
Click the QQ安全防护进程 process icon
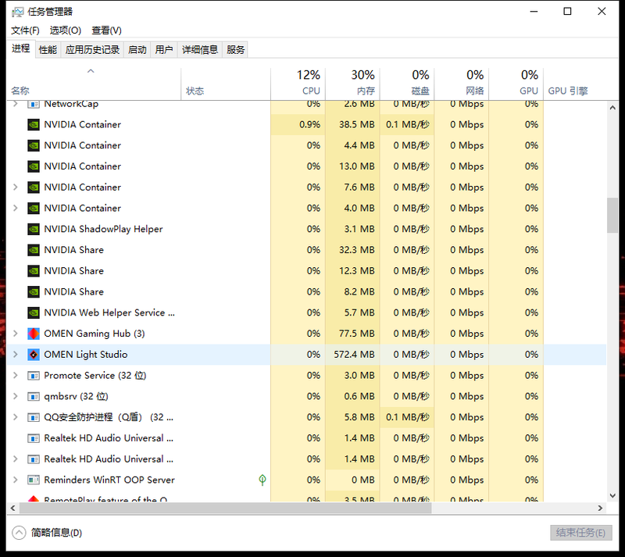[x=34, y=417]
